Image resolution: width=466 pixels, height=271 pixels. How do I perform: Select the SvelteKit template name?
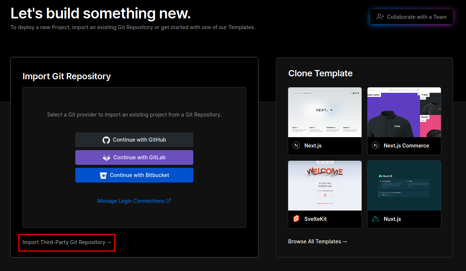[315, 219]
